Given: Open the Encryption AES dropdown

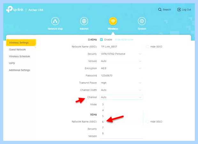Looking at the screenshot, I should [121, 68].
